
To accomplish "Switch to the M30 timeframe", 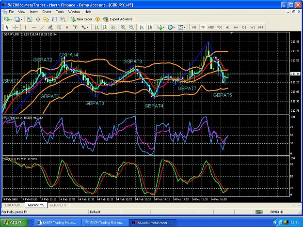I will coord(219,27).
